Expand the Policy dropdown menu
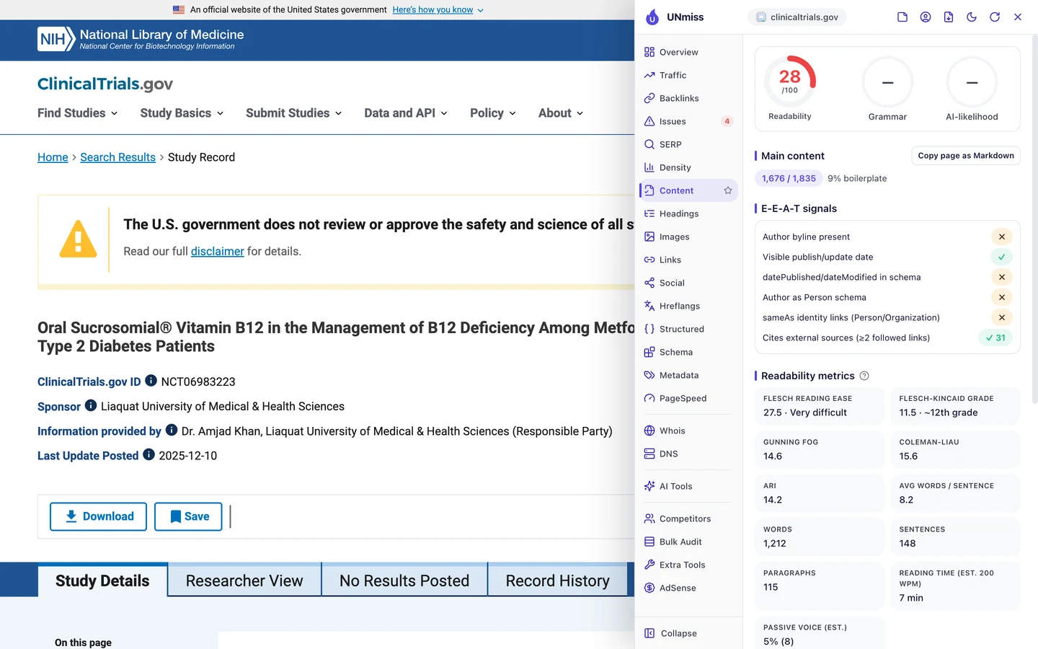 pos(493,113)
